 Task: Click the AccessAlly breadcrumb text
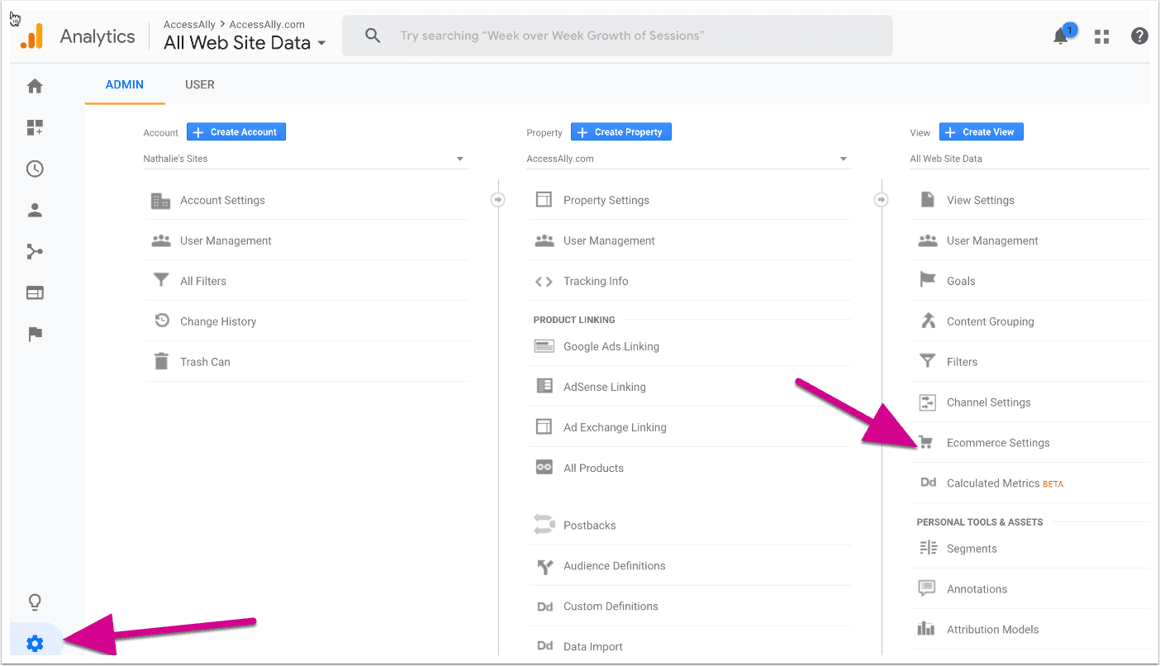[189, 25]
